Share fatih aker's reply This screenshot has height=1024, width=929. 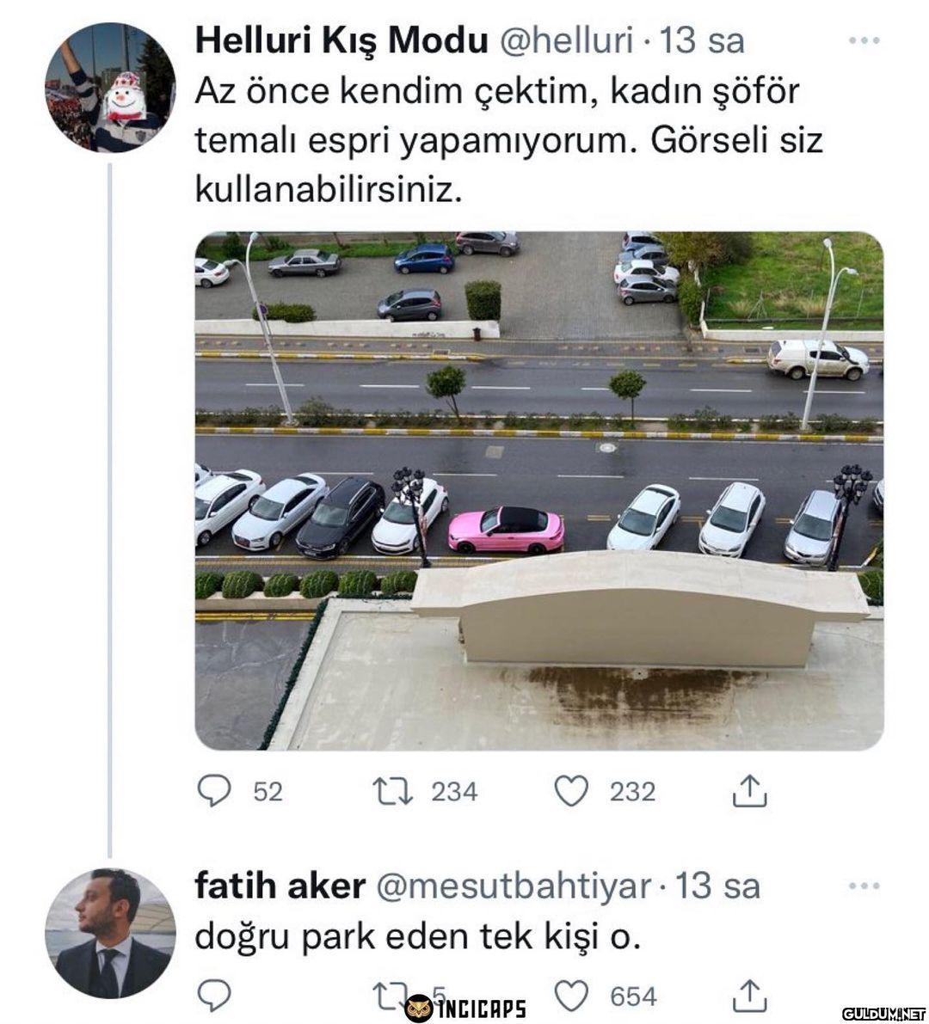pos(749,996)
